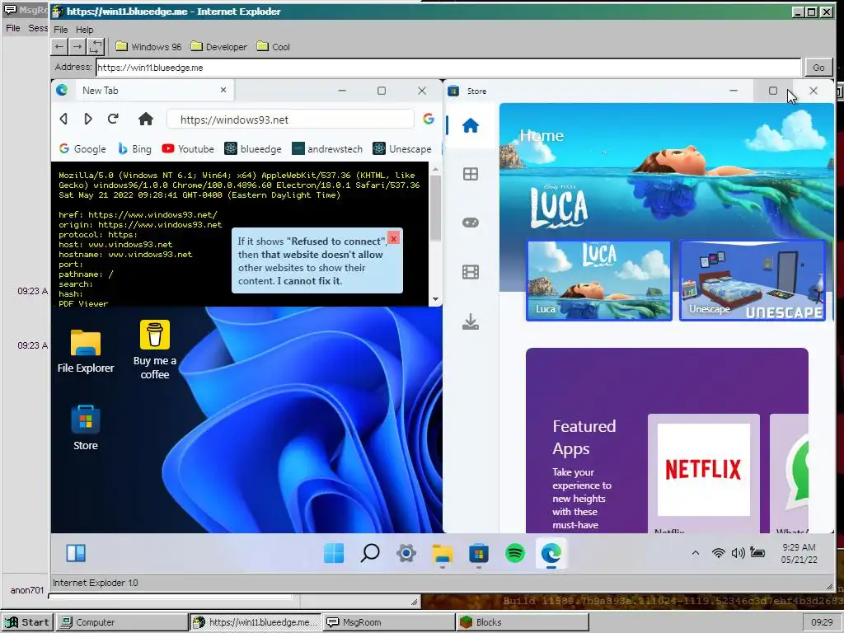
Task: Open taskbar Settings gear icon
Action: click(406, 553)
